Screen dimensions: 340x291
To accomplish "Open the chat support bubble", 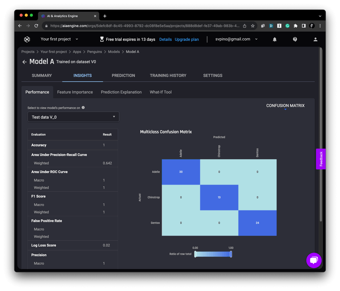I will (x=314, y=260).
